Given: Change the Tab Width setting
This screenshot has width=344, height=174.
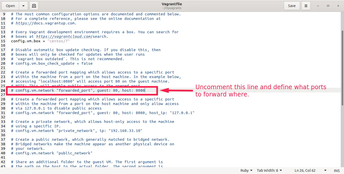Looking at the screenshot, I should point(269,170).
